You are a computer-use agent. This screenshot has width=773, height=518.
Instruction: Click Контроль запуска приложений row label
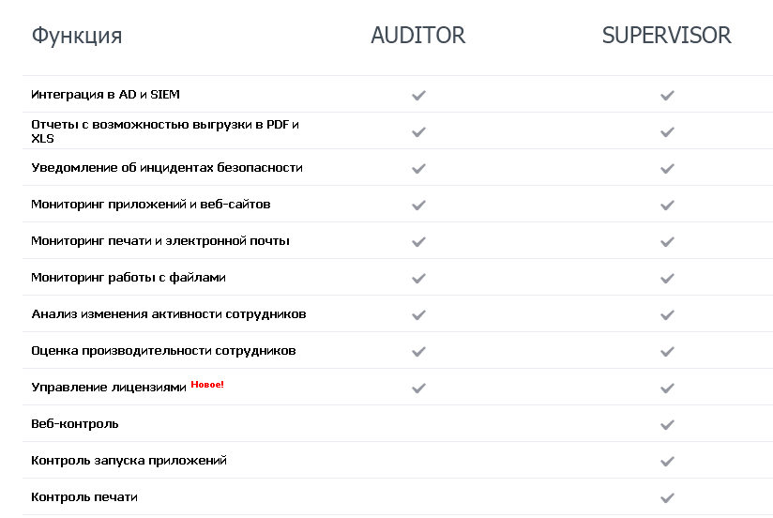pyautogui.click(x=129, y=460)
